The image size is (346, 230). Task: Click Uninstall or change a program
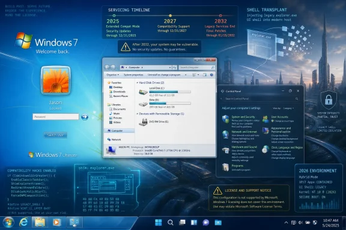coord(164,75)
